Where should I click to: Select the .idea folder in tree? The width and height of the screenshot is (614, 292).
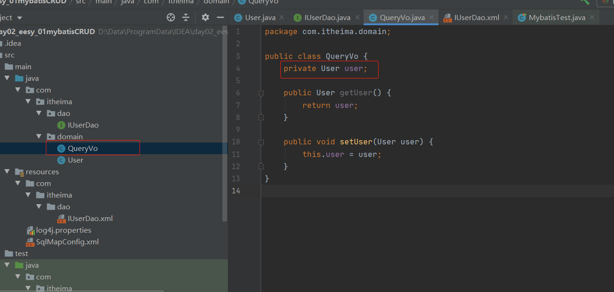point(114,43)
